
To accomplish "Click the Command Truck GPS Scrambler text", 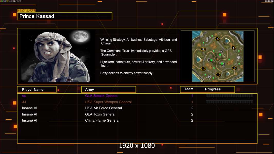I will 136,53.
